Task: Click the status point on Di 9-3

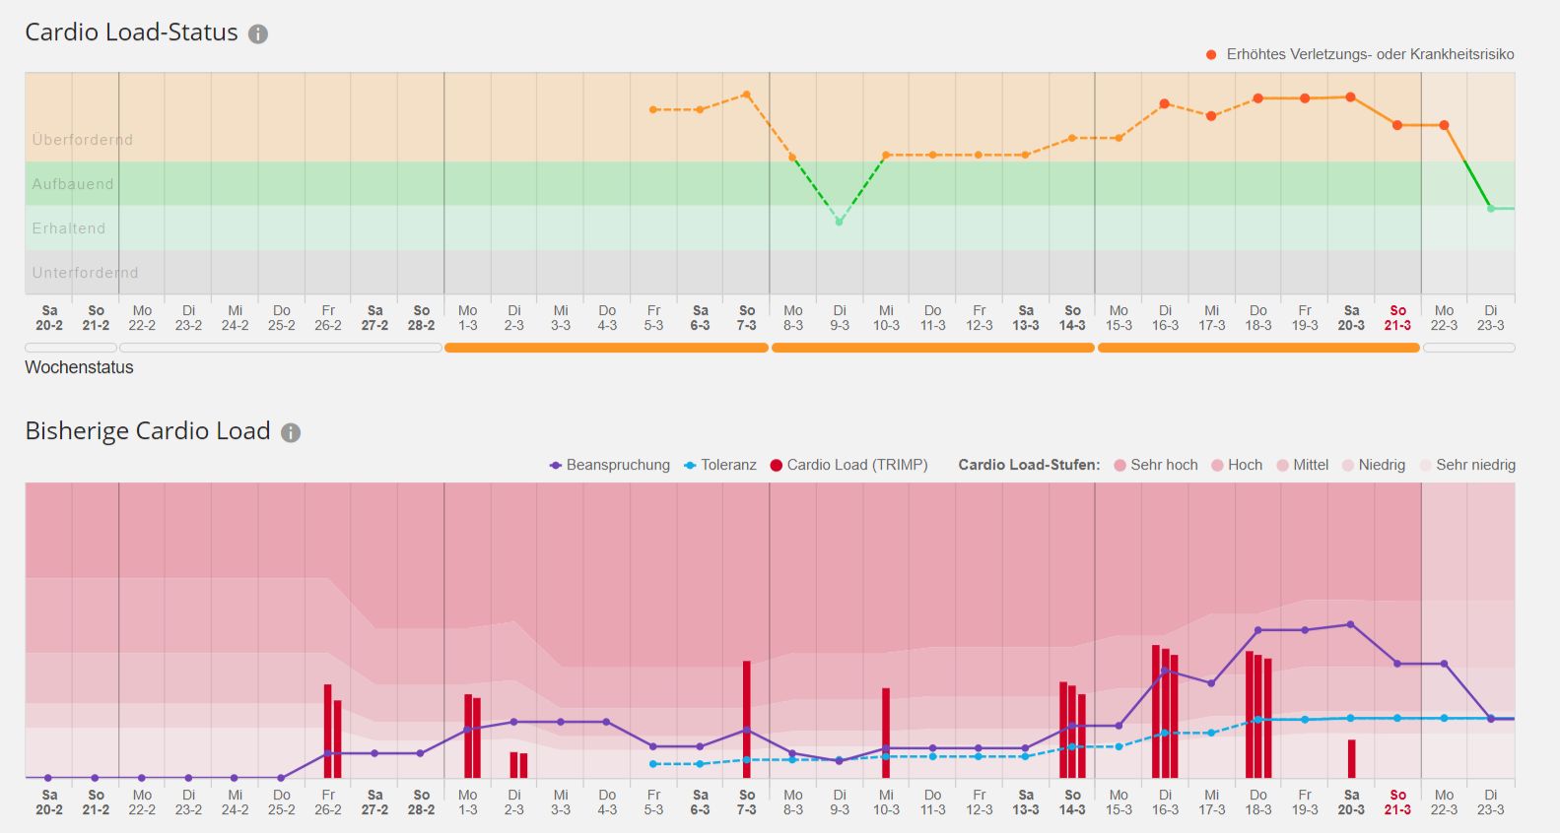Action: pyautogui.click(x=840, y=222)
